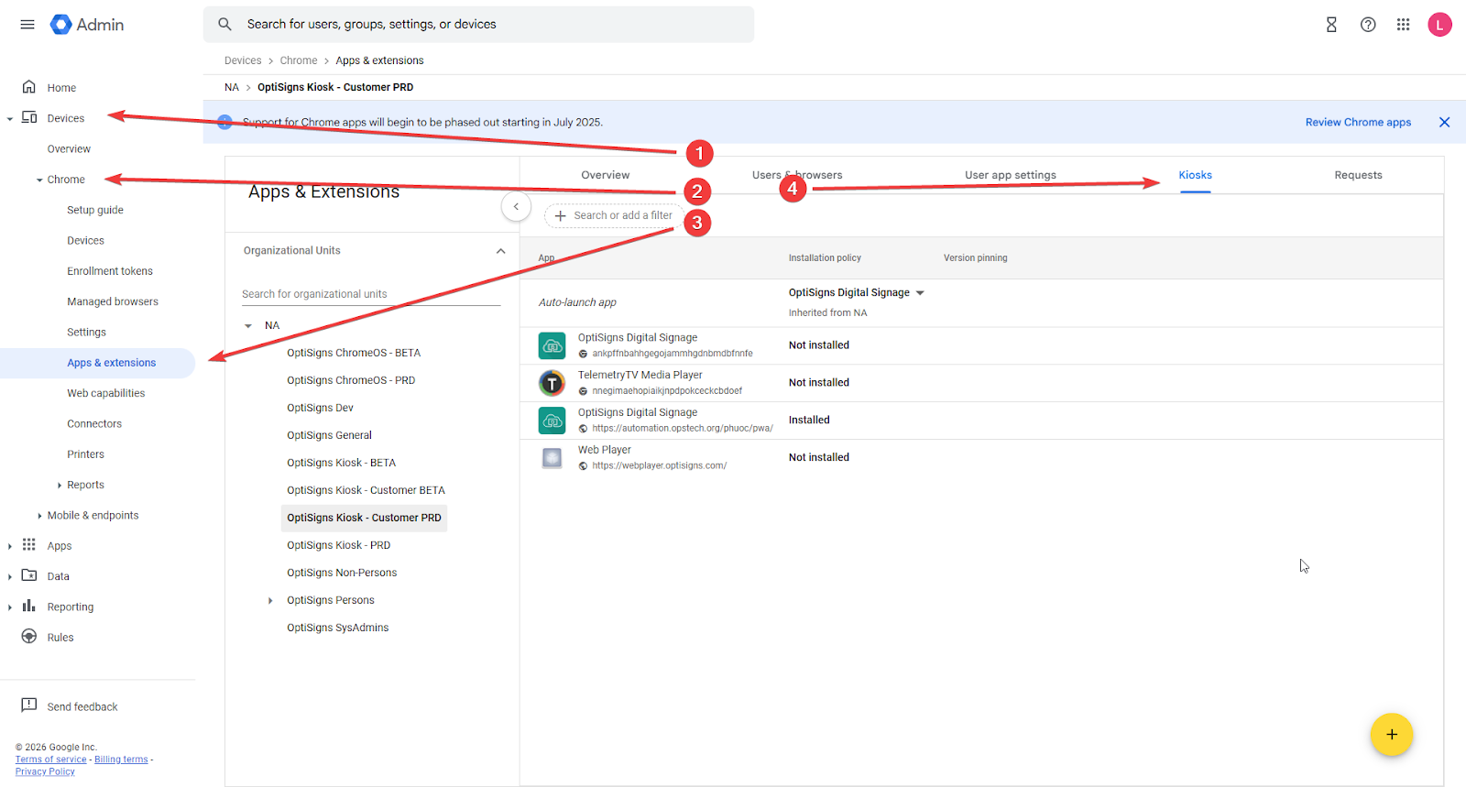This screenshot has height=787, width=1466.
Task: Open Printers in sidebar
Action: (x=85, y=454)
